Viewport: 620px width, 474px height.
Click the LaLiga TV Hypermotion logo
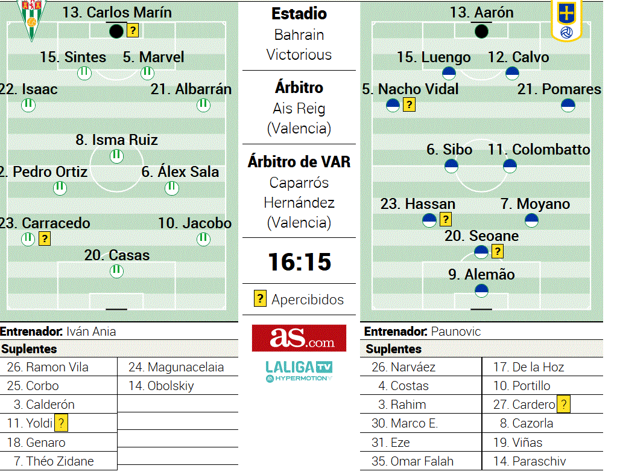(x=299, y=371)
